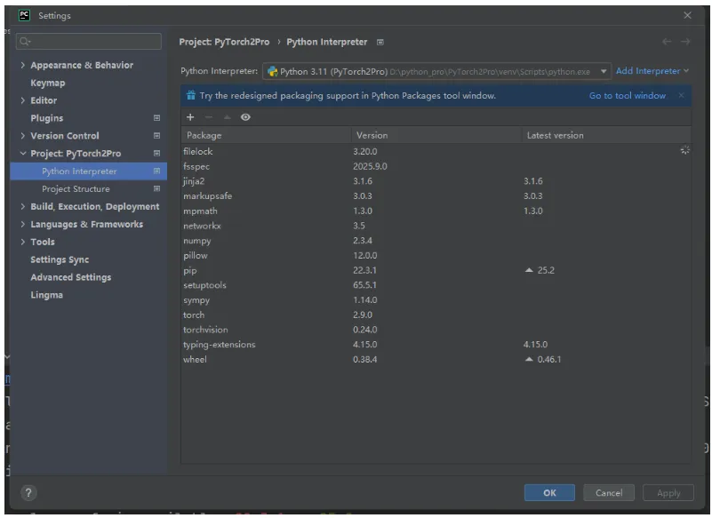This screenshot has width=712, height=518.
Task: Expand the Tools section
Action: coord(23,242)
